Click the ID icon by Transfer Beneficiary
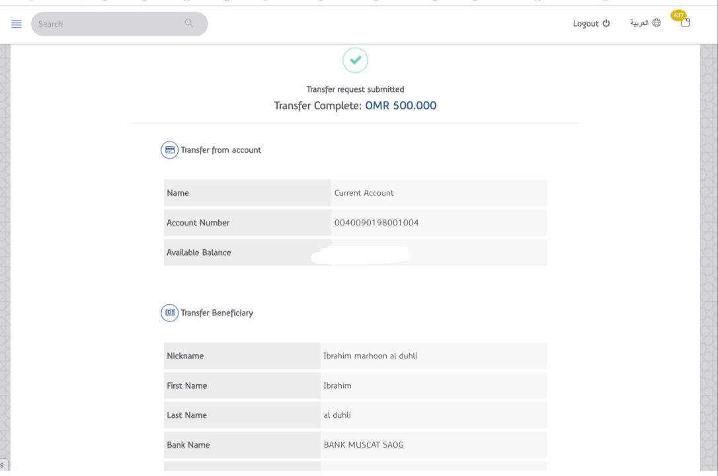The height and width of the screenshot is (476, 718). [170, 313]
